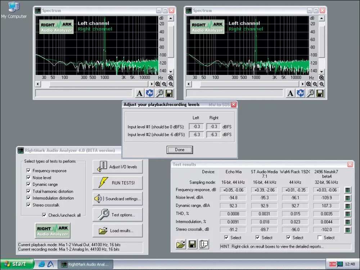Uncheck the Total harmonic distortion test
Viewport: 360px width, 270px height.
(28, 191)
